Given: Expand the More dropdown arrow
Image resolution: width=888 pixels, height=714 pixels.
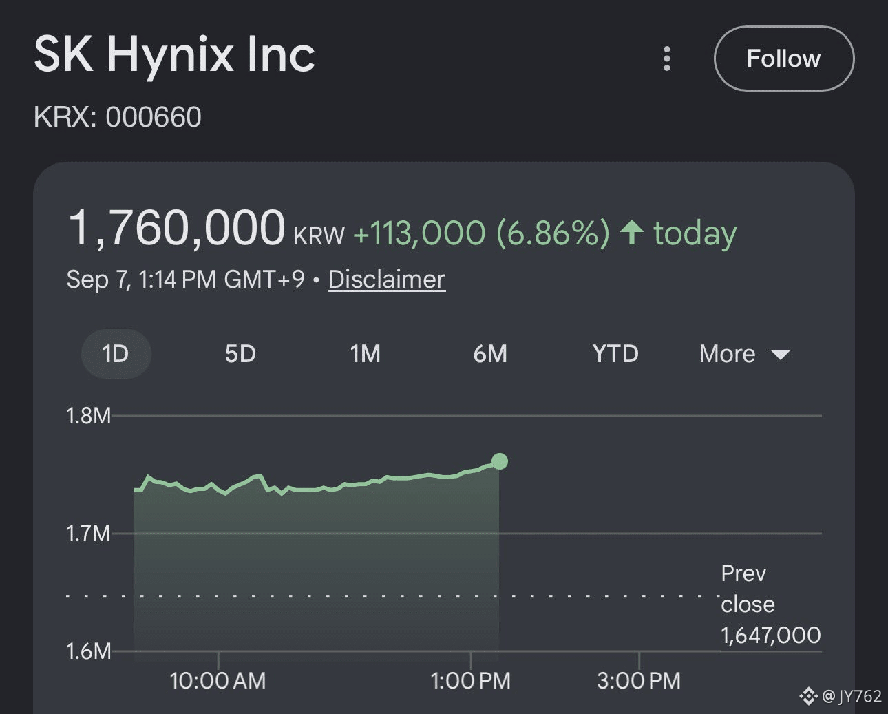Looking at the screenshot, I should (x=781, y=355).
